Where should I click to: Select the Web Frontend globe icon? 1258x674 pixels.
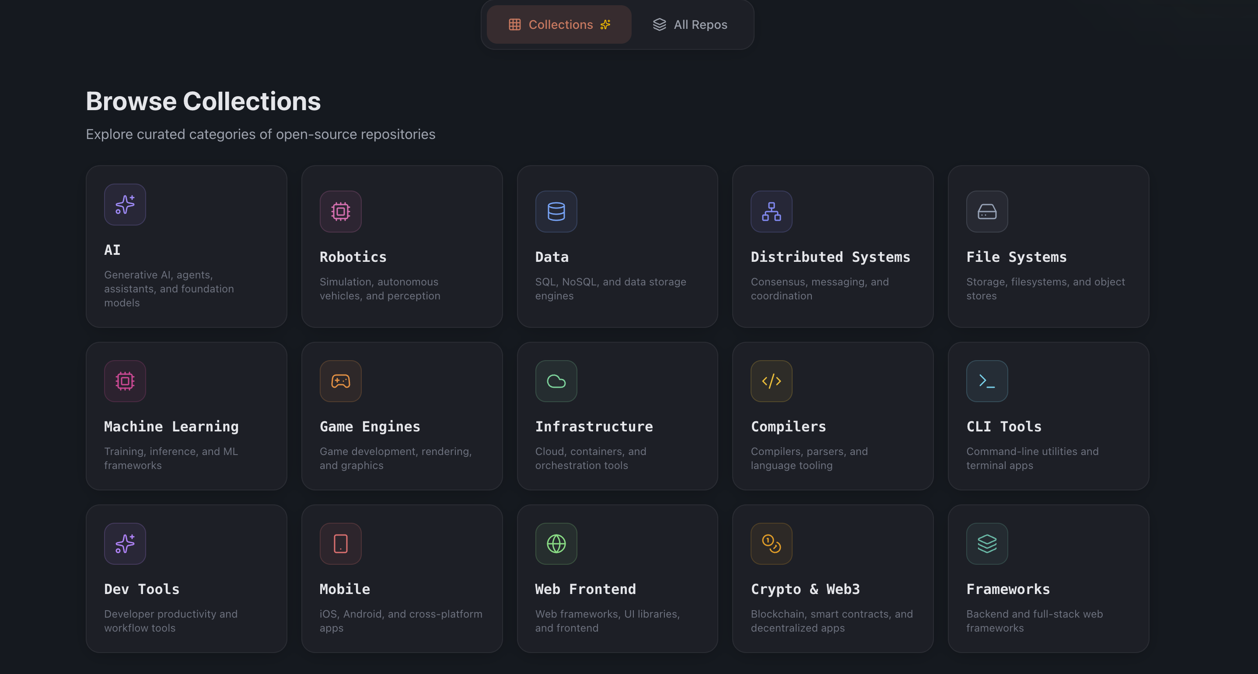pyautogui.click(x=556, y=543)
